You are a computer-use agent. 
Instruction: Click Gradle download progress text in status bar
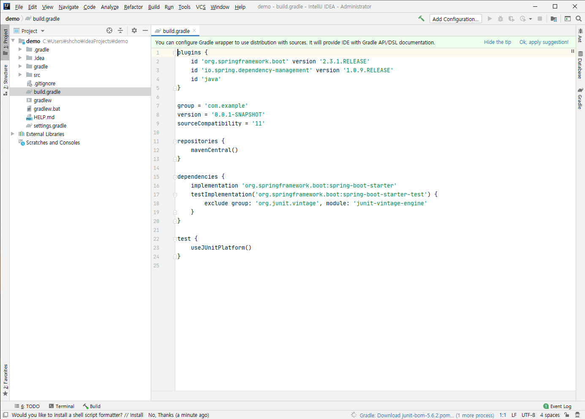[x=407, y=415]
